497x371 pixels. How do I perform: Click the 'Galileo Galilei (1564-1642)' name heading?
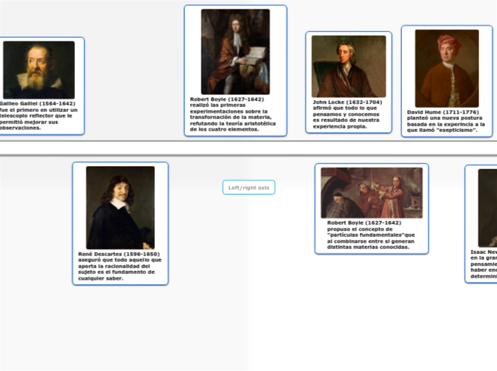pyautogui.click(x=37, y=103)
